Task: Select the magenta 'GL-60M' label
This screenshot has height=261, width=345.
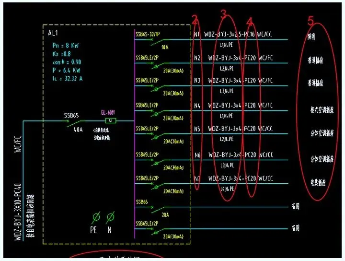Action: coord(108,113)
